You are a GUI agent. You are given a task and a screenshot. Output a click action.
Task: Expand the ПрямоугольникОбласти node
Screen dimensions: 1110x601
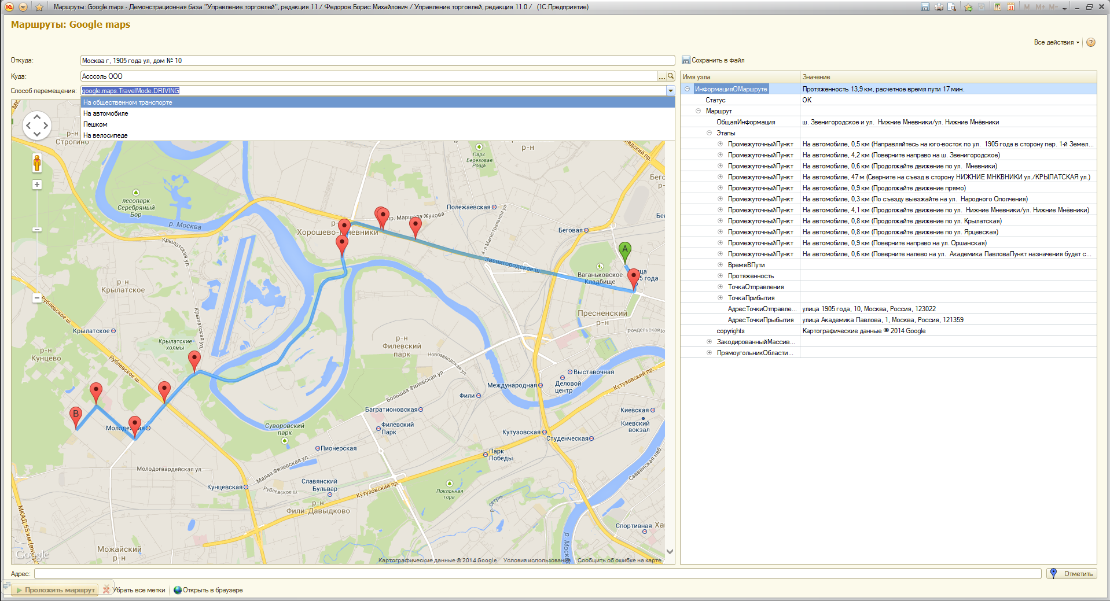pos(709,353)
